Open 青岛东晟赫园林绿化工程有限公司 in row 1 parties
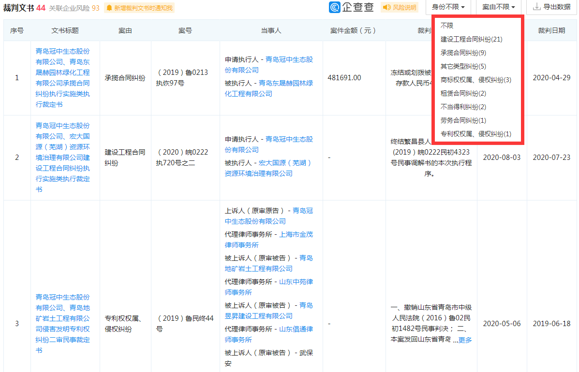This screenshot has width=579, height=372. pos(269,88)
